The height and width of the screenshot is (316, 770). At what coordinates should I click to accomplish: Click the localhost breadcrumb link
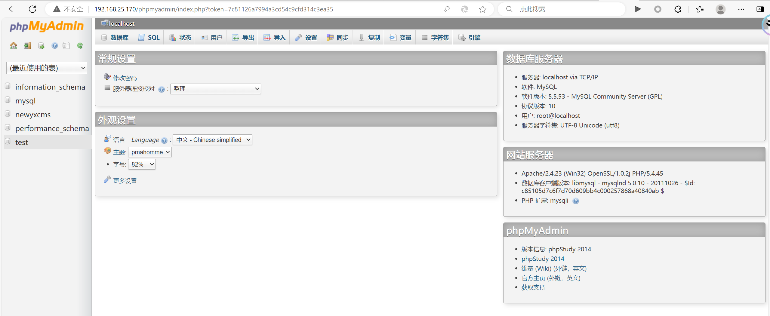[122, 24]
